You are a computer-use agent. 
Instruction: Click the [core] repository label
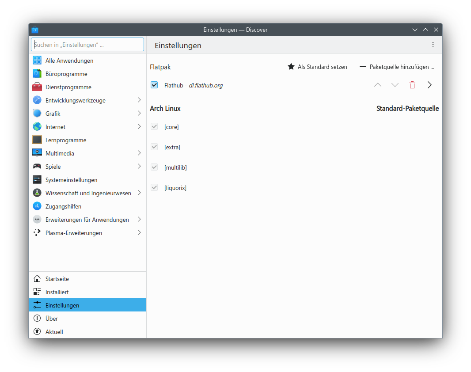pyautogui.click(x=171, y=127)
